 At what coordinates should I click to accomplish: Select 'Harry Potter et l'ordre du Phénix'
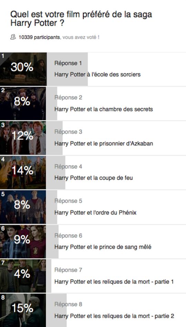(x=95, y=212)
